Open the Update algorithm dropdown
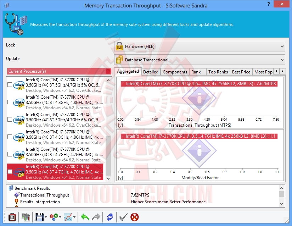The image size is (292, 226). pos(200,60)
